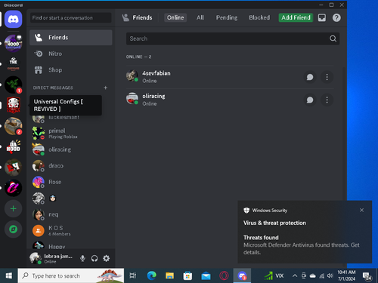
Task: Open direct message with draco
Action: (x=71, y=166)
